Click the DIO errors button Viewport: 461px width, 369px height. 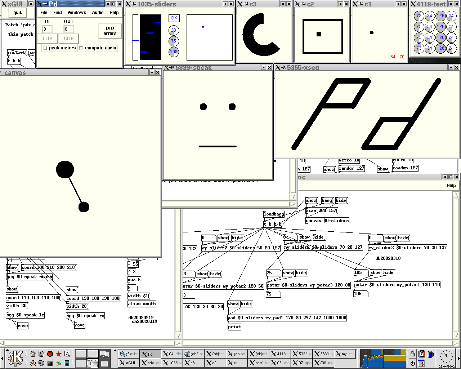click(110, 31)
